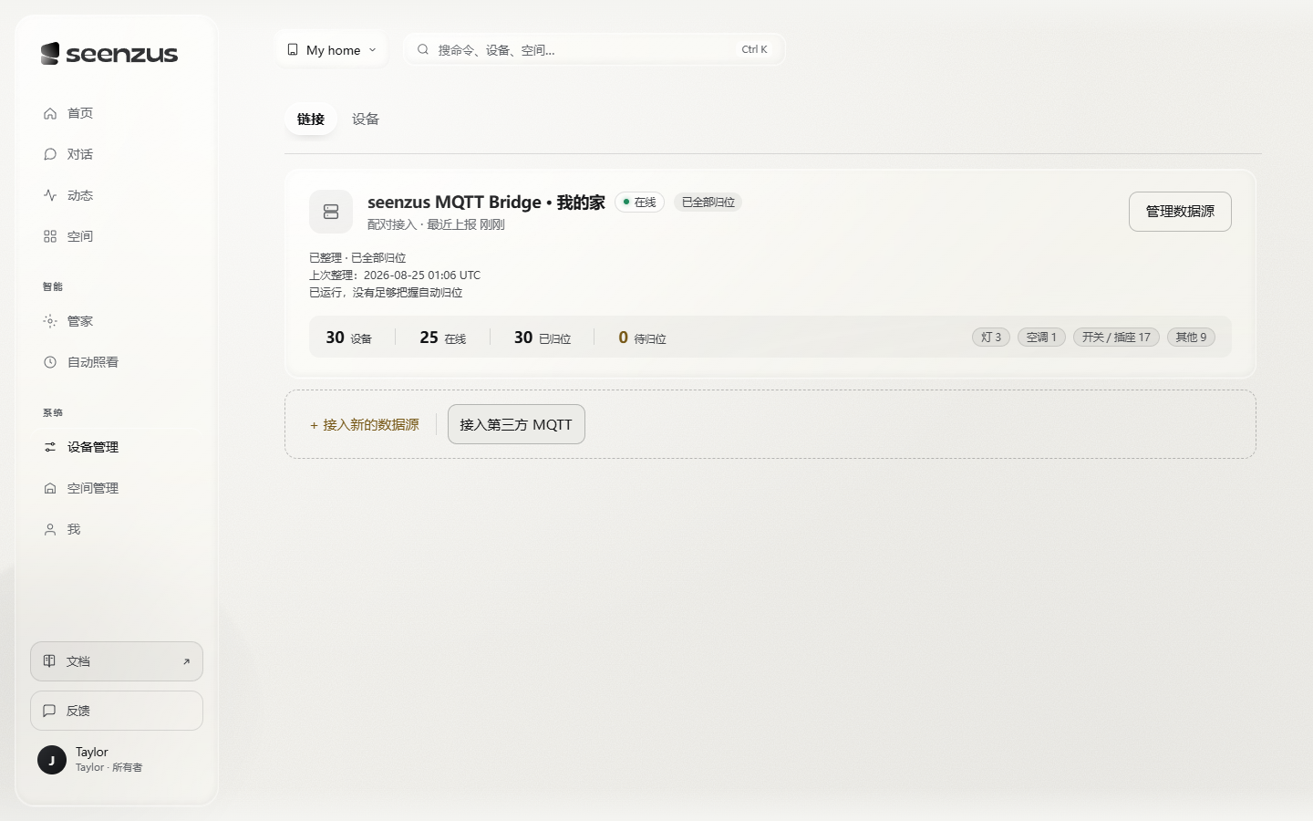
Task: Open 空间 grid icon
Action: (x=50, y=236)
